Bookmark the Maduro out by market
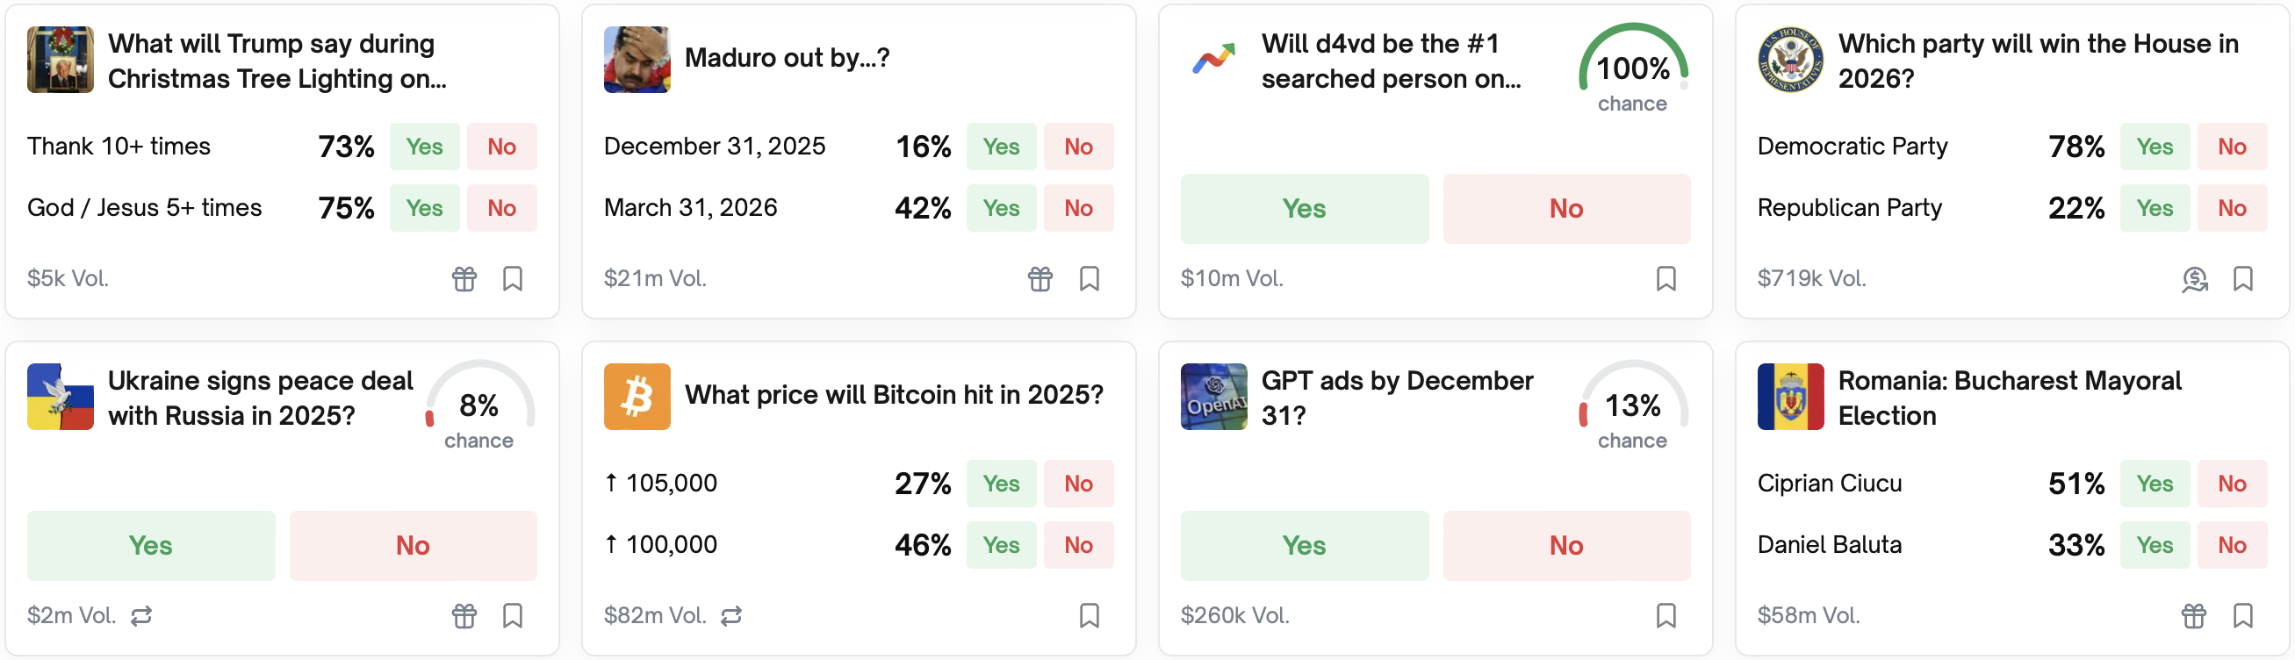Image resolution: width=2295 pixels, height=660 pixels. coord(1089,279)
